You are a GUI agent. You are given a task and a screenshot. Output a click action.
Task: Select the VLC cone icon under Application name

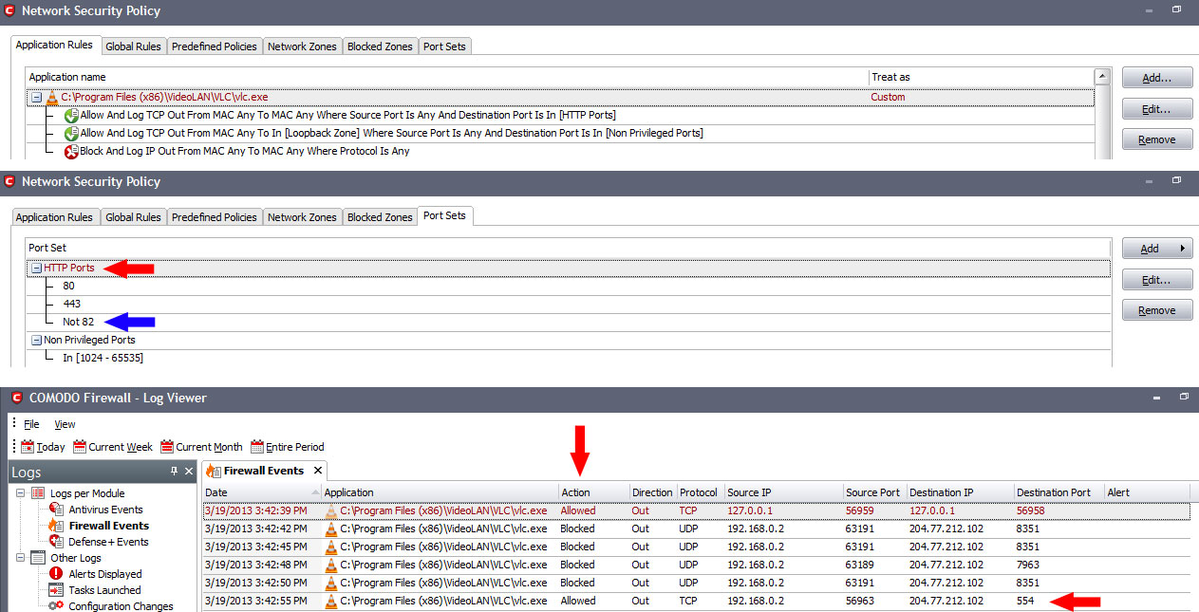tap(52, 97)
